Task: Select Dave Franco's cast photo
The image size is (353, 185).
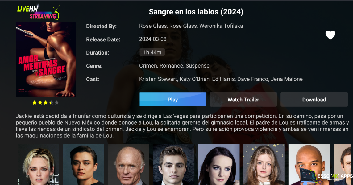Action: [x=174, y=165]
